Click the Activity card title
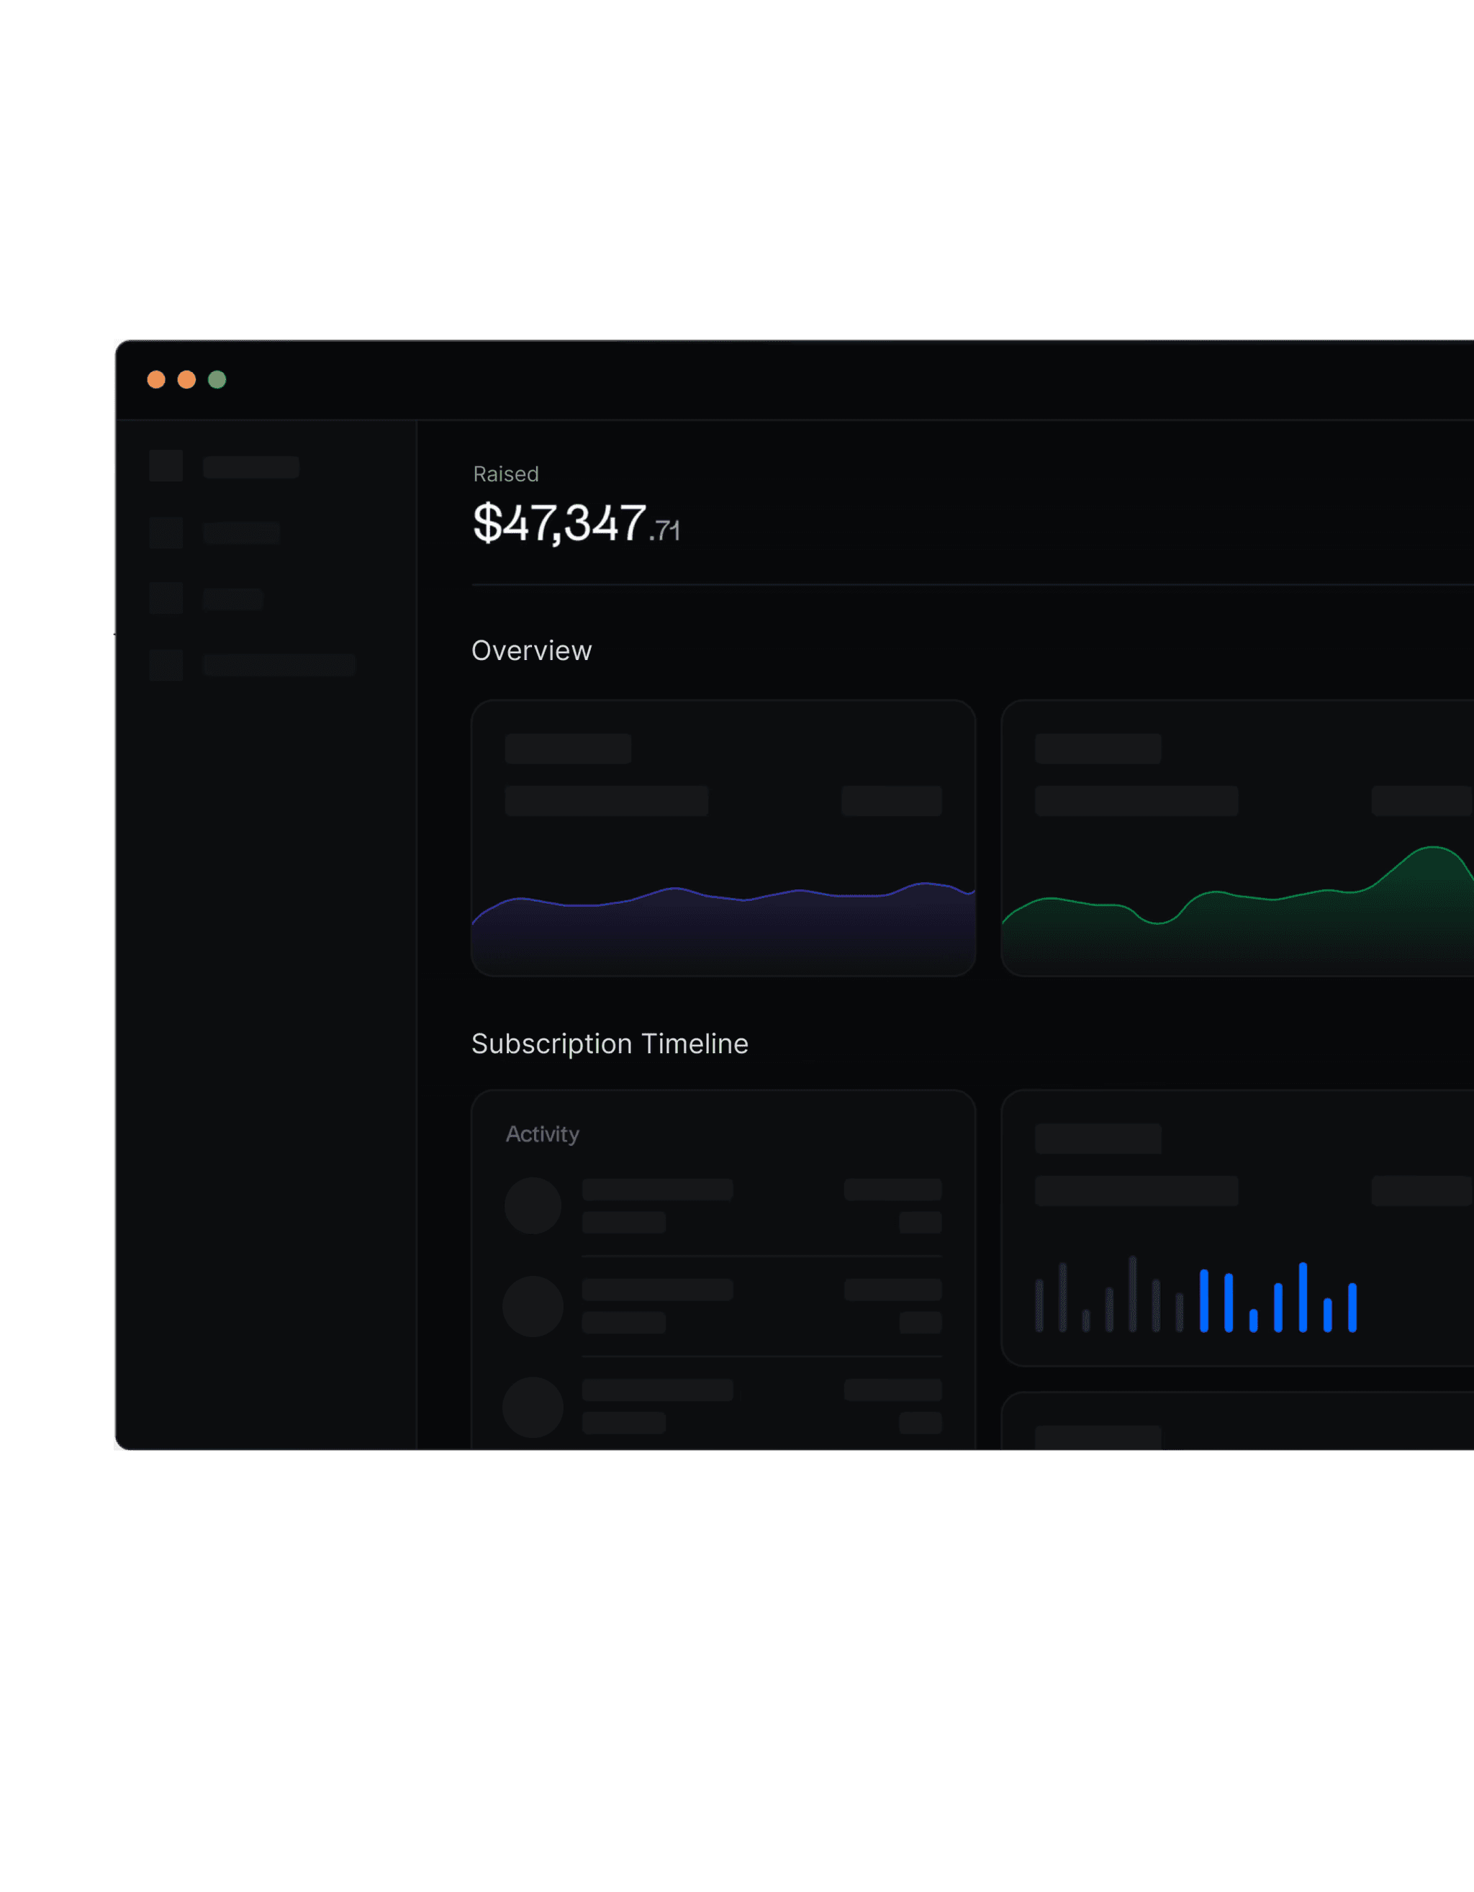Screen dimensions: 1474x1892 point(543,1134)
